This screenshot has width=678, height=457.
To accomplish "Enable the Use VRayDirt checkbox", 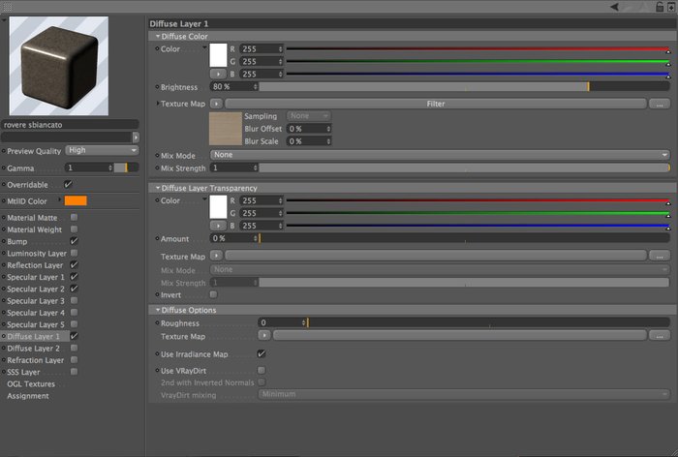I will tap(262, 370).
